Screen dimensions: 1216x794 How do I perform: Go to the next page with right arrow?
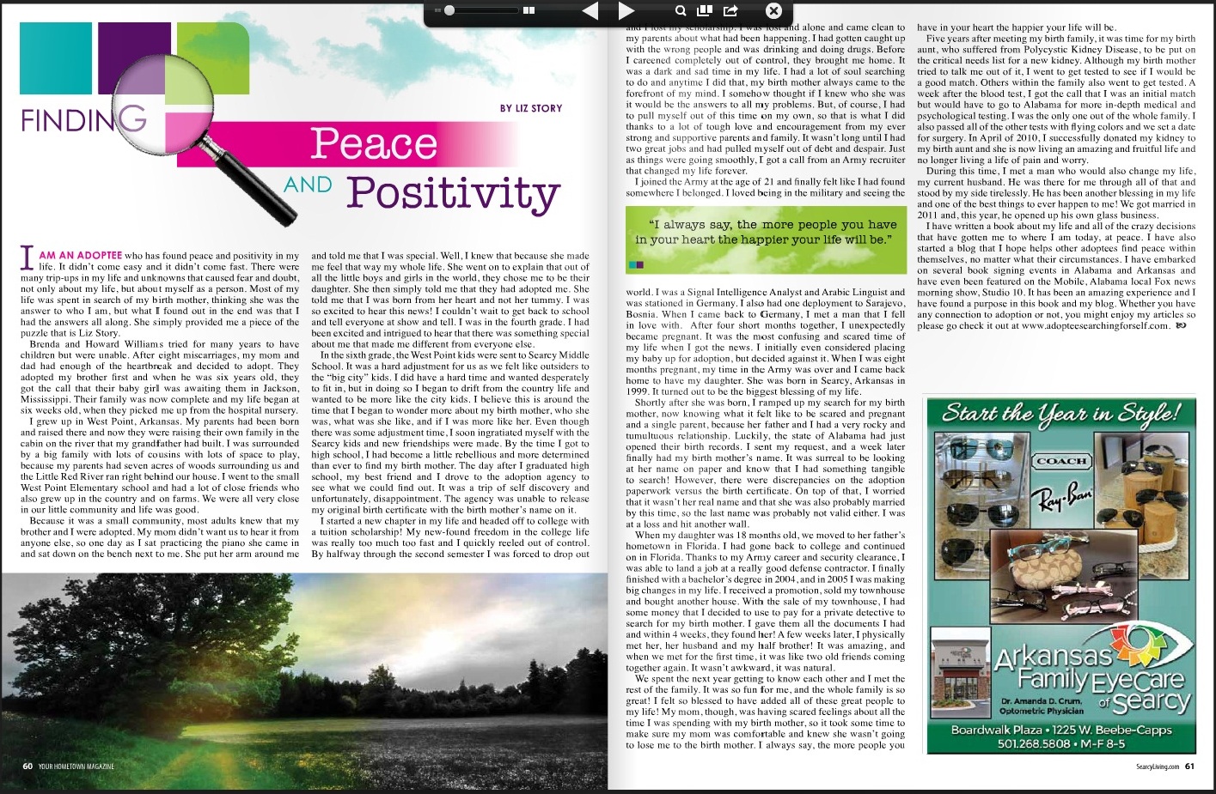click(x=626, y=11)
